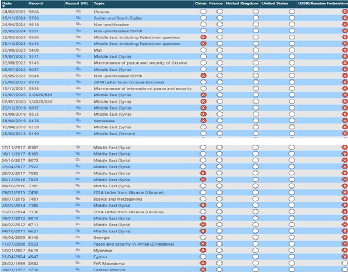Viewport: 348px width, 273px height.
Task: Select topic 'Bosnia and Herzegovina'
Action: [x=118, y=199]
